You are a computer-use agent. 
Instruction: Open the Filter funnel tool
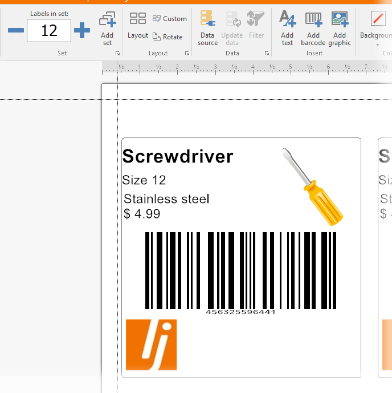[256, 25]
